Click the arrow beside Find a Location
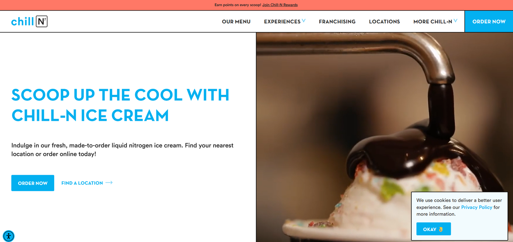The image size is (513, 242). (109, 183)
